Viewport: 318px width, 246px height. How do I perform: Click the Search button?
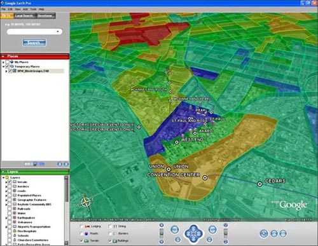[34, 43]
